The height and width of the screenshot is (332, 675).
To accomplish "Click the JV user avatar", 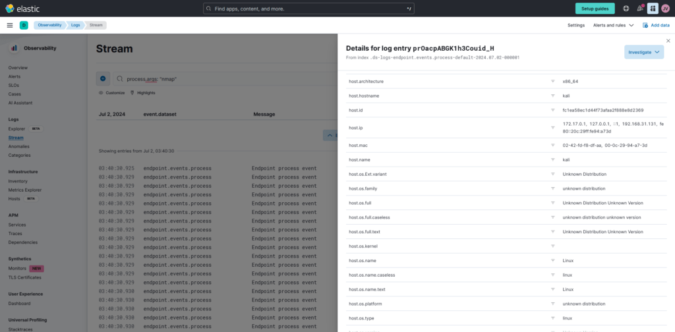I will [x=665, y=9].
